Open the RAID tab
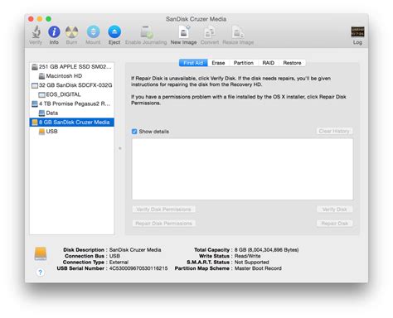The height and width of the screenshot is (318, 393). point(269,63)
